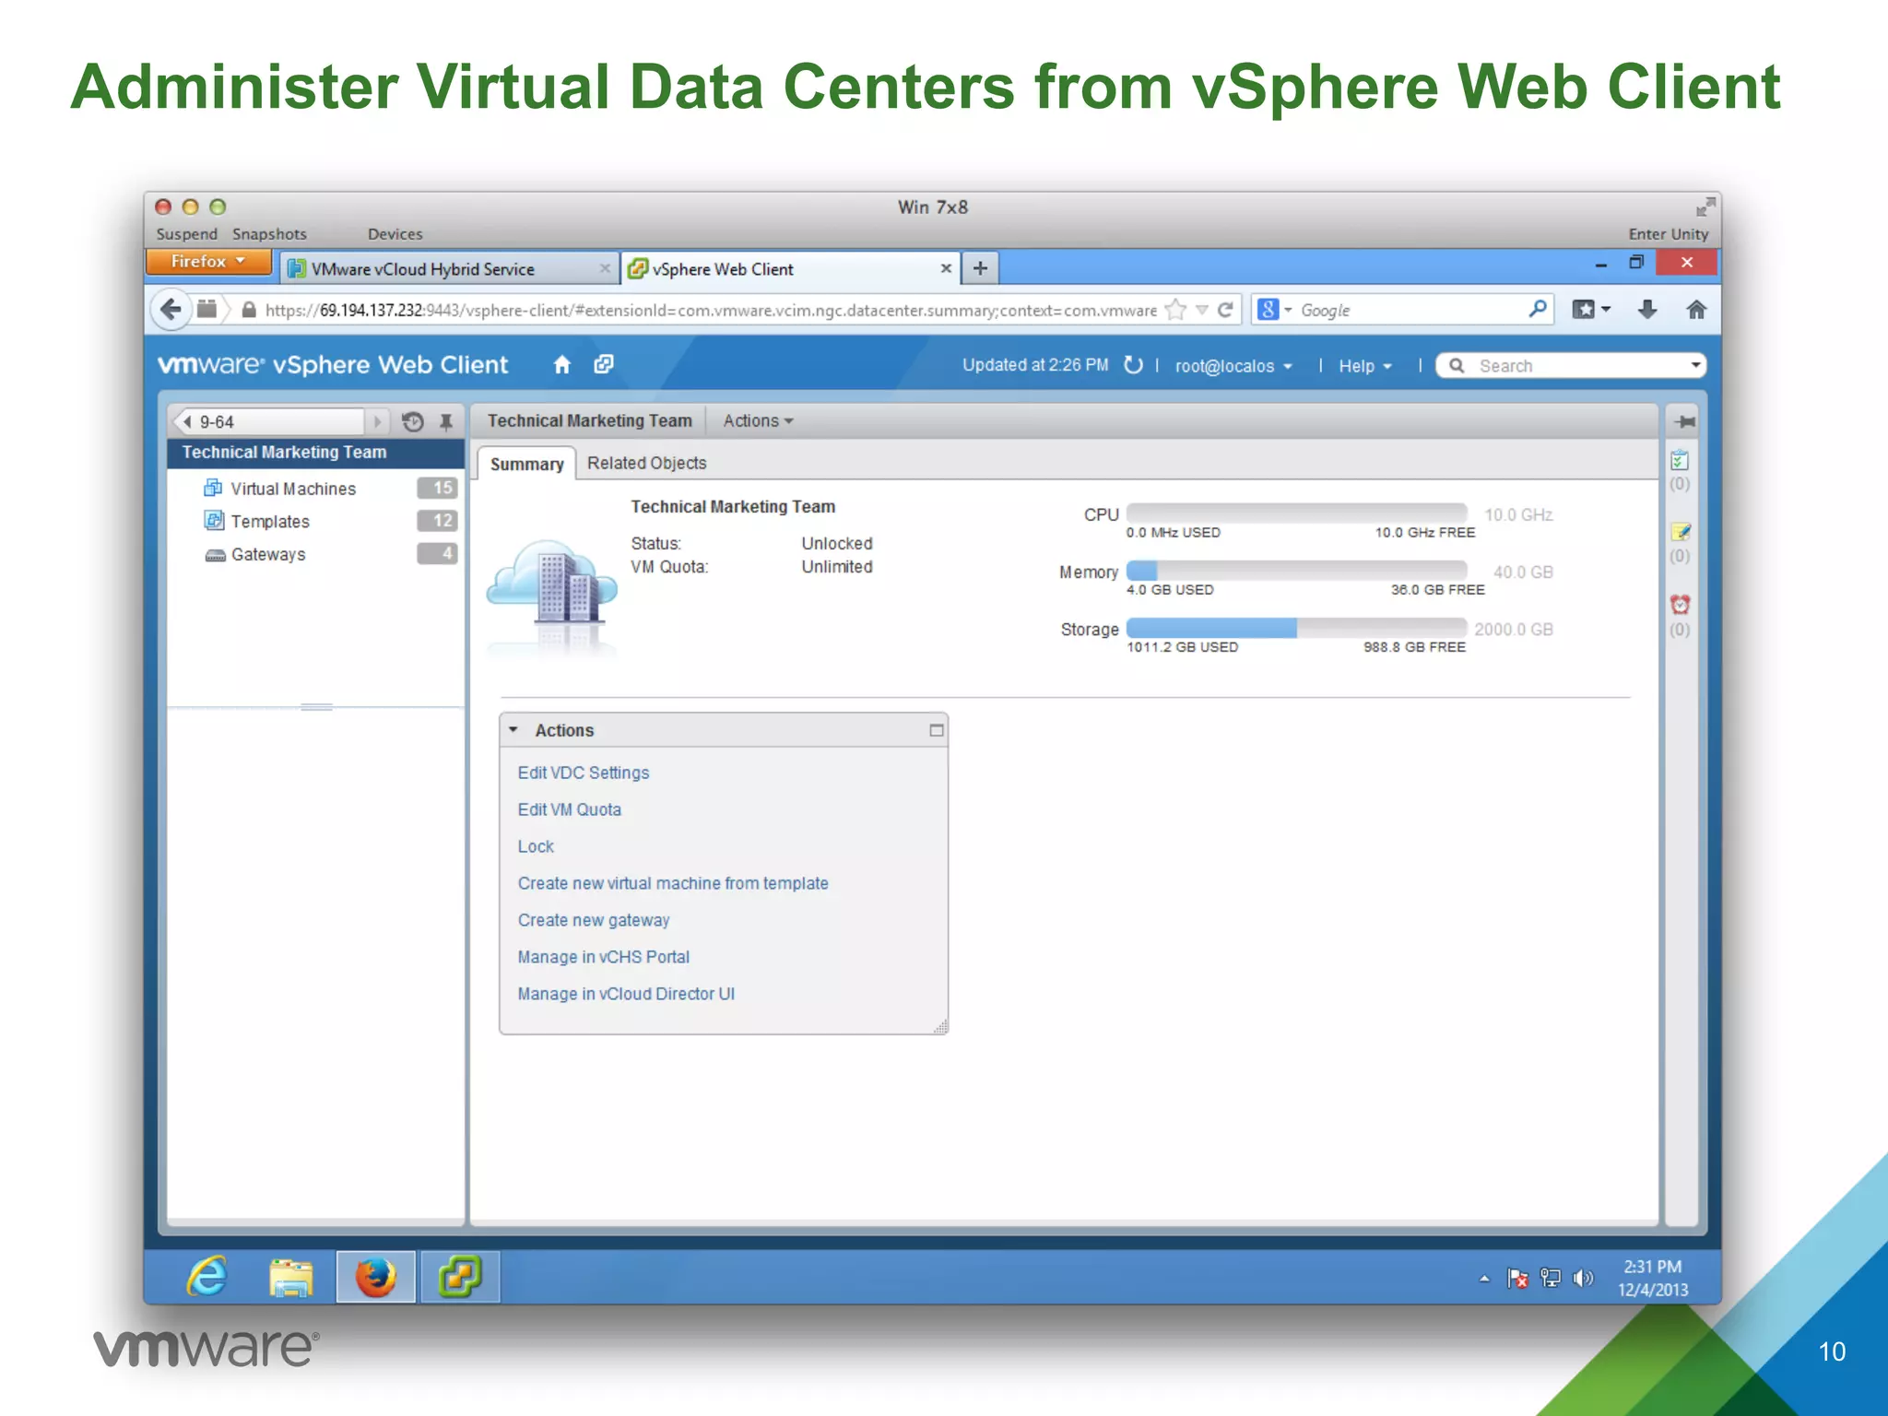Select the vSphere Web Client browser tab
Screen dimensions: 1888x1416
point(790,269)
